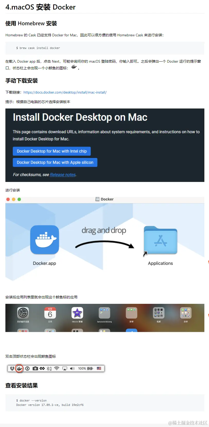
Task: Click the "提示：根据自己电脑的芯片选择安装版本" line
Action: pos(38,102)
